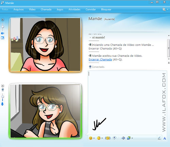Click the (Ausente) status text
The width and height of the screenshot is (170, 147).
pyautogui.click(x=109, y=19)
